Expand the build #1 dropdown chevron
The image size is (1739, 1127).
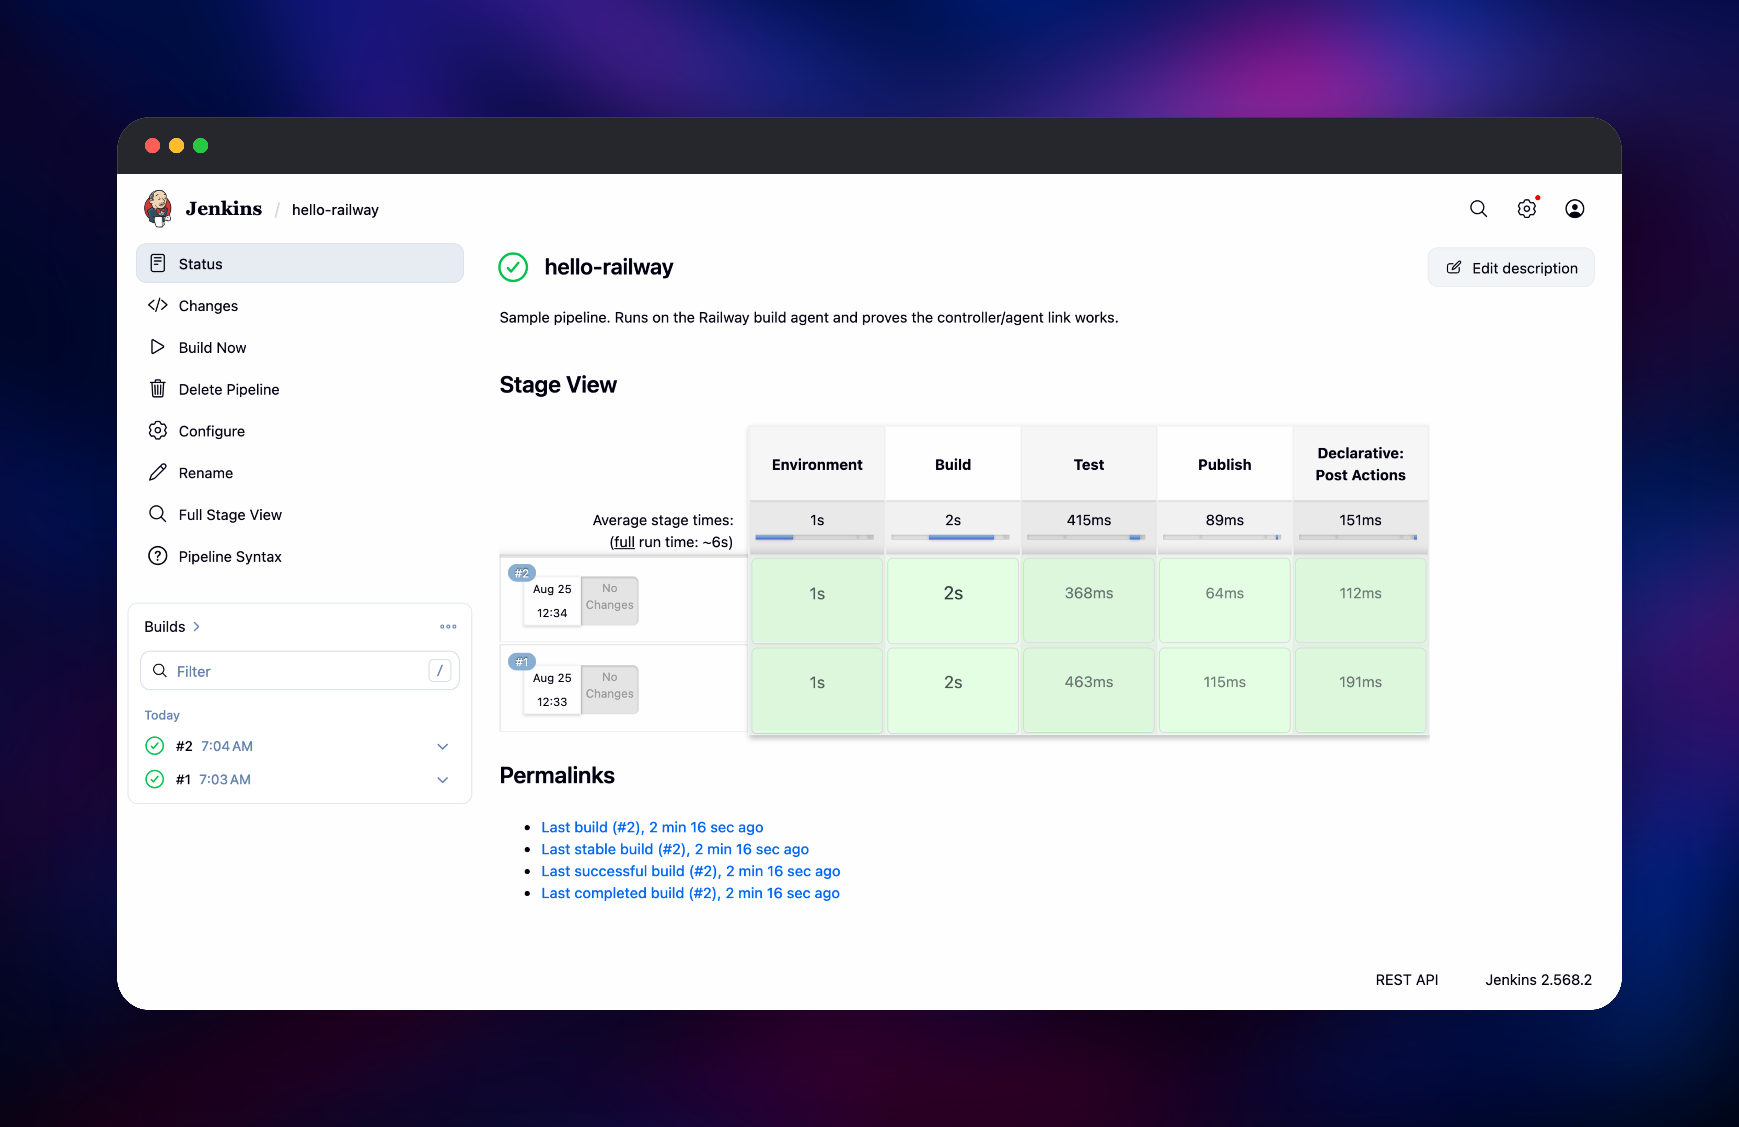(443, 780)
